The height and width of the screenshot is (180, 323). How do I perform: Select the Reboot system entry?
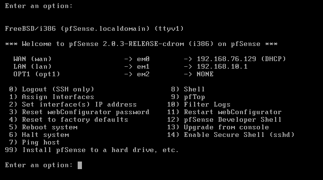click(x=43, y=127)
